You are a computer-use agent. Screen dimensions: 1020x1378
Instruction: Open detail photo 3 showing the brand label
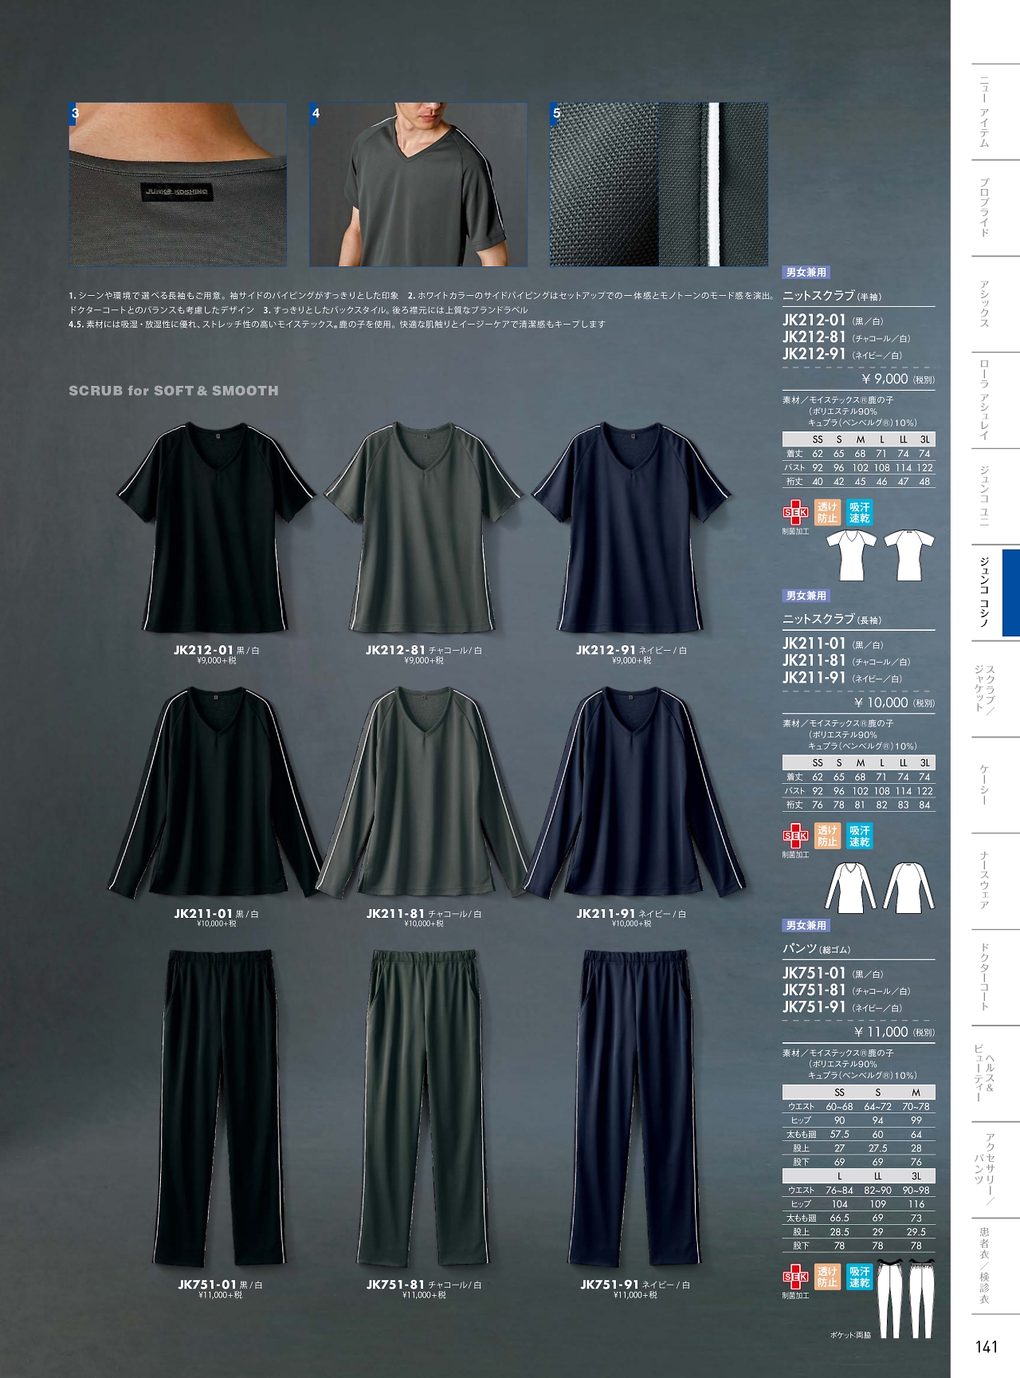click(178, 184)
